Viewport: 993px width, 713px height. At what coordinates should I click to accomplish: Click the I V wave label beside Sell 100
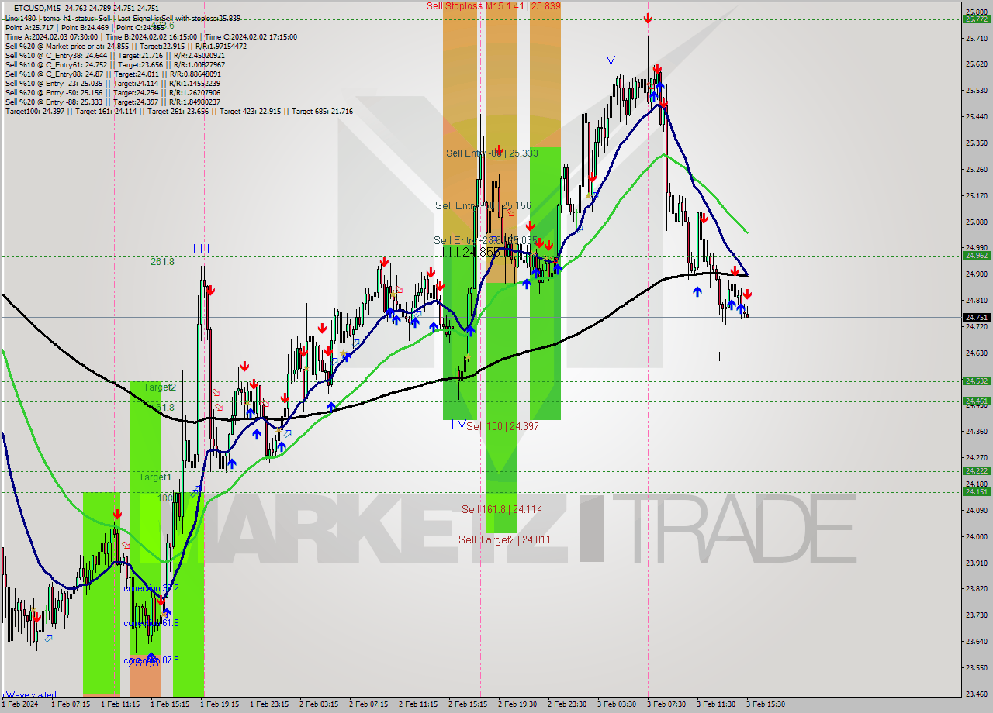pos(458,424)
